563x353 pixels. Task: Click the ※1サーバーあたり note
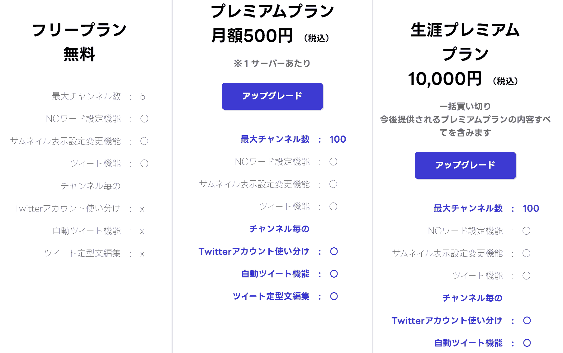[272, 64]
